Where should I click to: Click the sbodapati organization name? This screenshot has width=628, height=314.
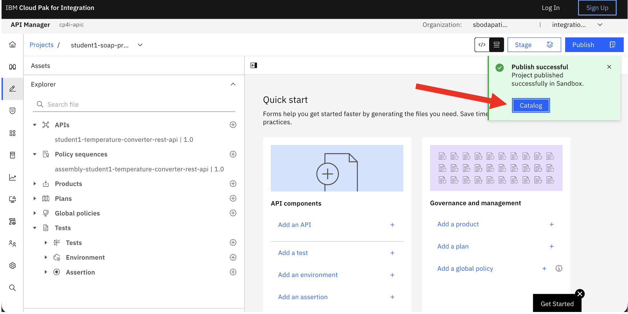(490, 25)
